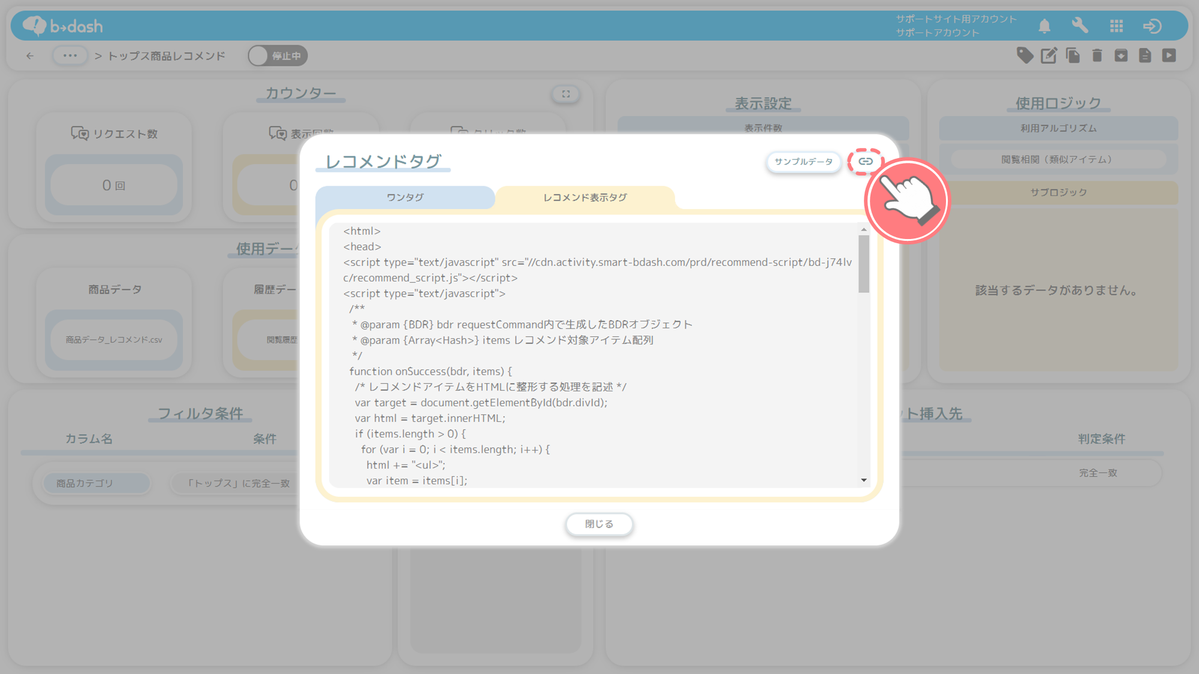The height and width of the screenshot is (674, 1199).
Task: Click the code scrollbar down arrow
Action: pos(864,480)
